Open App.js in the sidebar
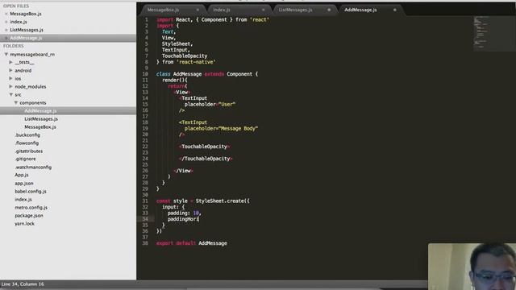The width and height of the screenshot is (516, 290). 22,176
